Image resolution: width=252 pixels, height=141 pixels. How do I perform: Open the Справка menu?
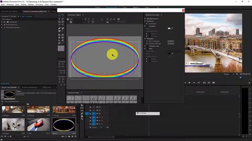tap(54, 4)
